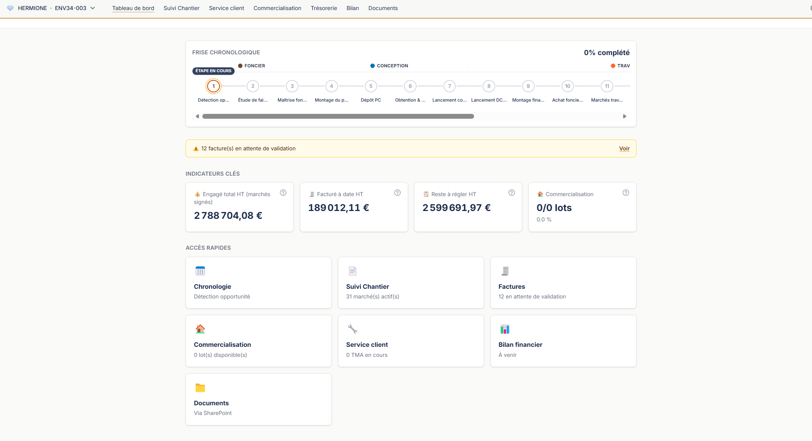Click the timeline left scroll arrow

coord(197,116)
